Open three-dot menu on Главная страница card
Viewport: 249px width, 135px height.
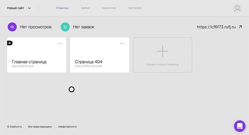[x=59, y=43]
